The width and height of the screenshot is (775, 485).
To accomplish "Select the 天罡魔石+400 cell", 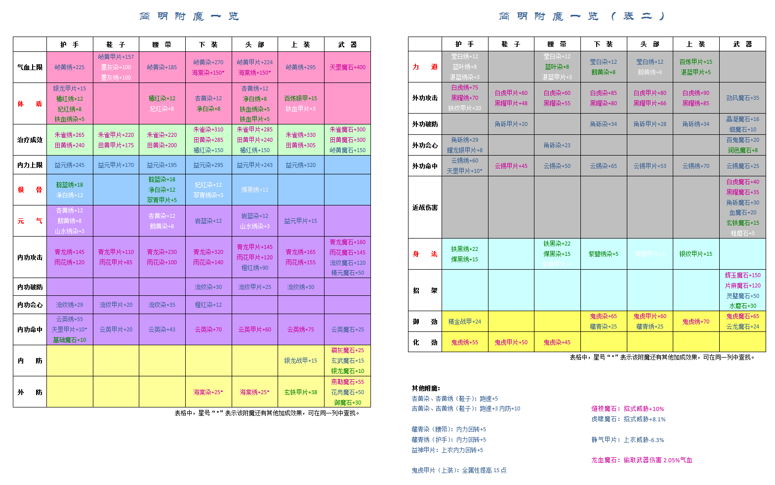I will 347,67.
